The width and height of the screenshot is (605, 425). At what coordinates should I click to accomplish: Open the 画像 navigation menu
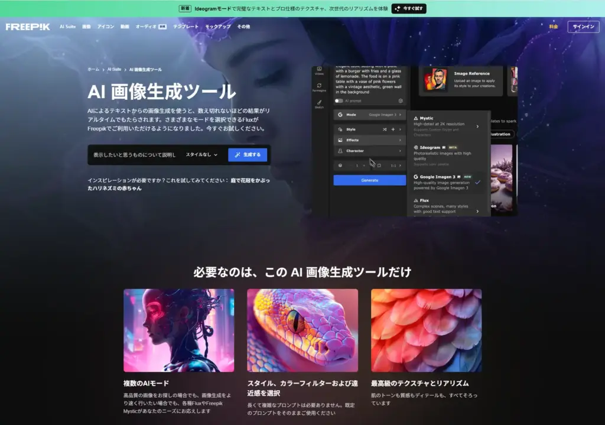[86, 27]
